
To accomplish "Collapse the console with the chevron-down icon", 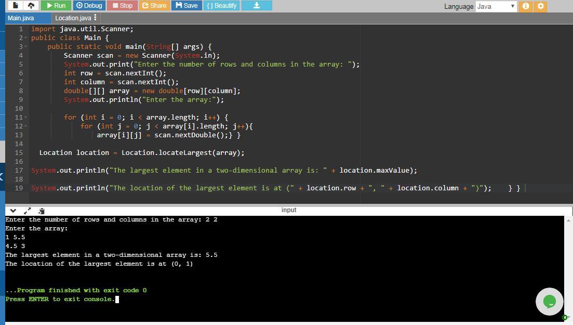I will pyautogui.click(x=14, y=211).
